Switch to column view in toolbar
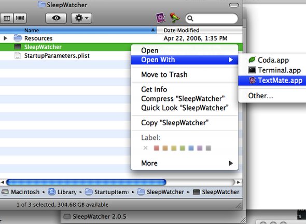Screen dimensions: 306x224 [7, 18]
